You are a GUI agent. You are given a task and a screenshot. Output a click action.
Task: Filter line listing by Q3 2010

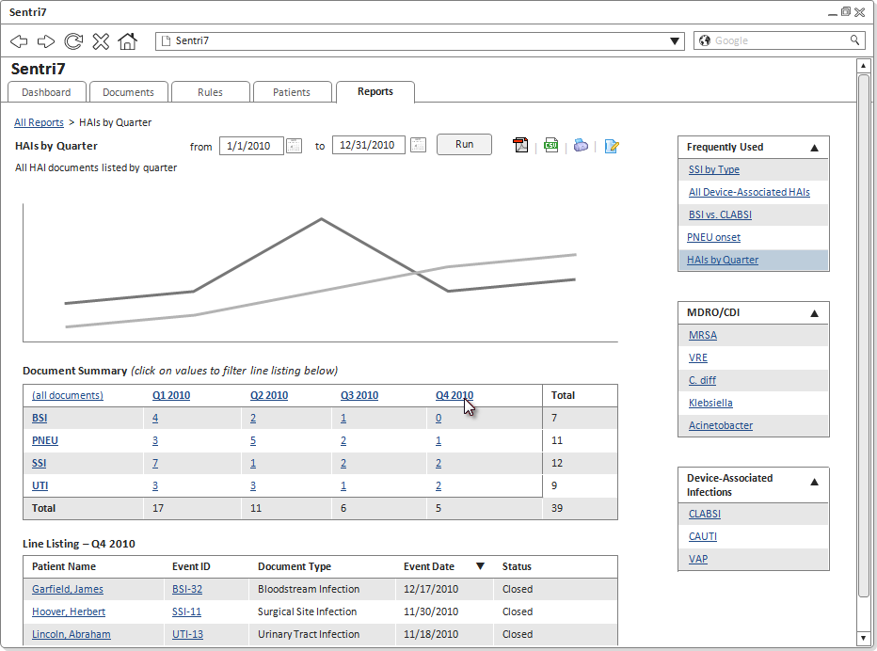coord(359,395)
